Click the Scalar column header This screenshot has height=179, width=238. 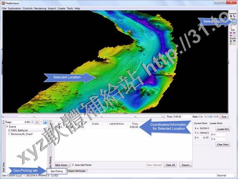pyautogui.click(x=95, y=124)
